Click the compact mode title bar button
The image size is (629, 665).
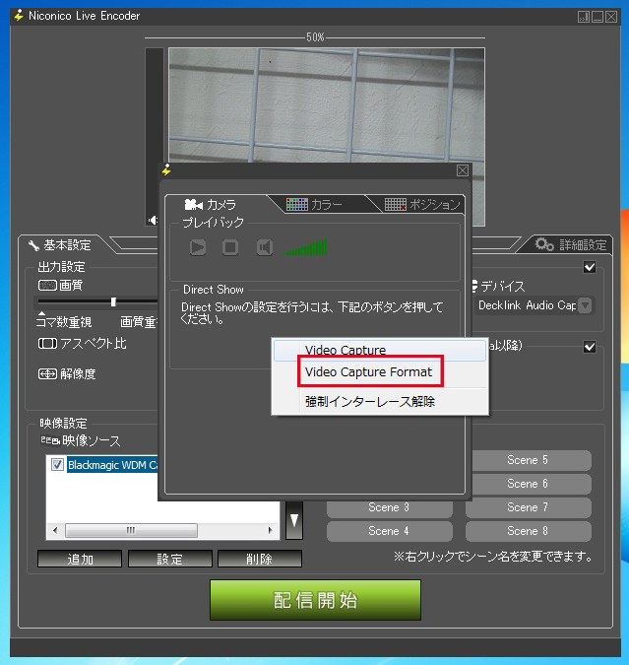point(584,17)
